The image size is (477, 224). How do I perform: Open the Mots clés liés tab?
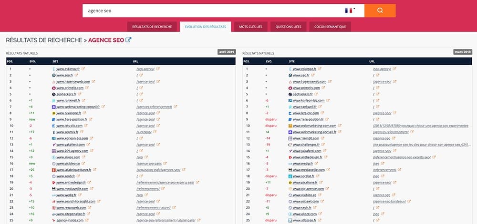click(251, 27)
